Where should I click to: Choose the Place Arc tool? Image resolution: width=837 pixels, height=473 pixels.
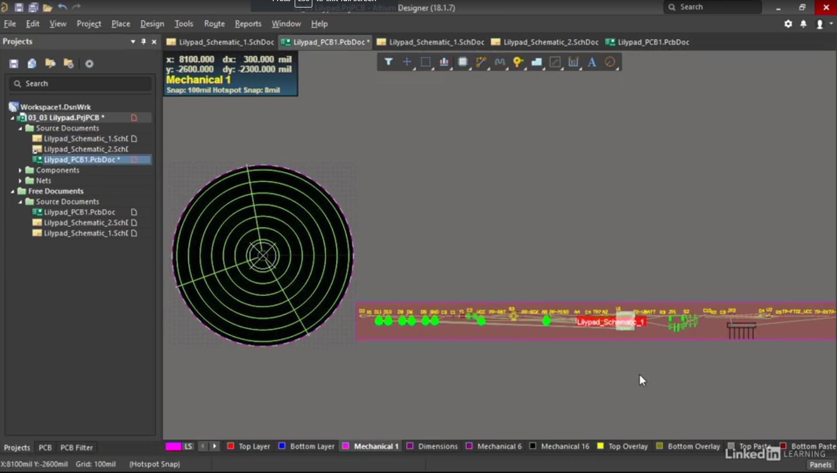[x=610, y=62]
